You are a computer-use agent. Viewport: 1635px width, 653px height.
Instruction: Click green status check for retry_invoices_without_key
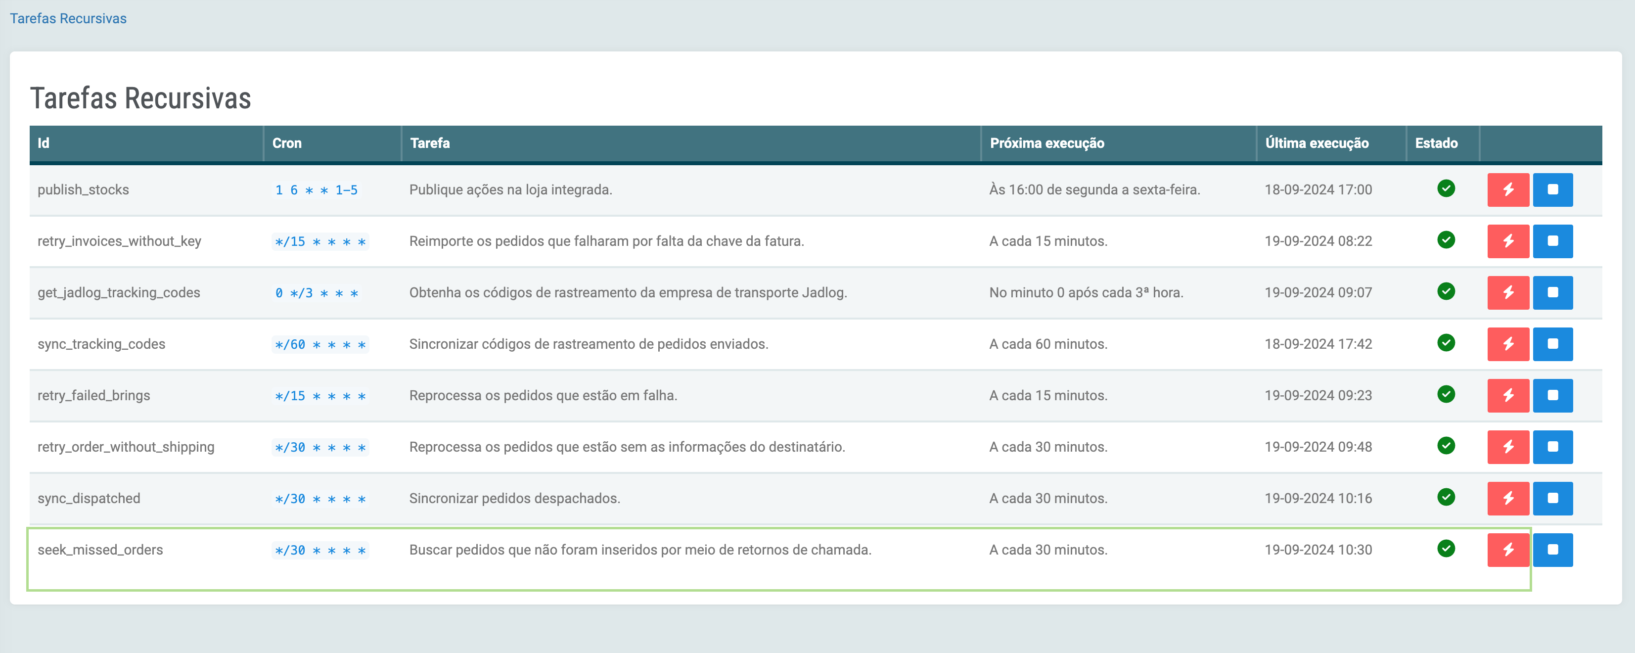(1446, 240)
